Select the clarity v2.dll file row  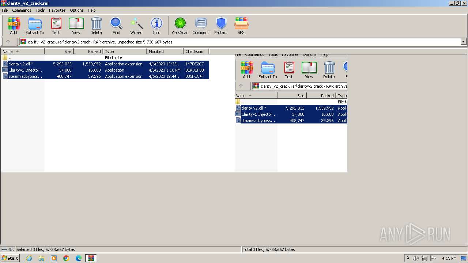[105, 64]
